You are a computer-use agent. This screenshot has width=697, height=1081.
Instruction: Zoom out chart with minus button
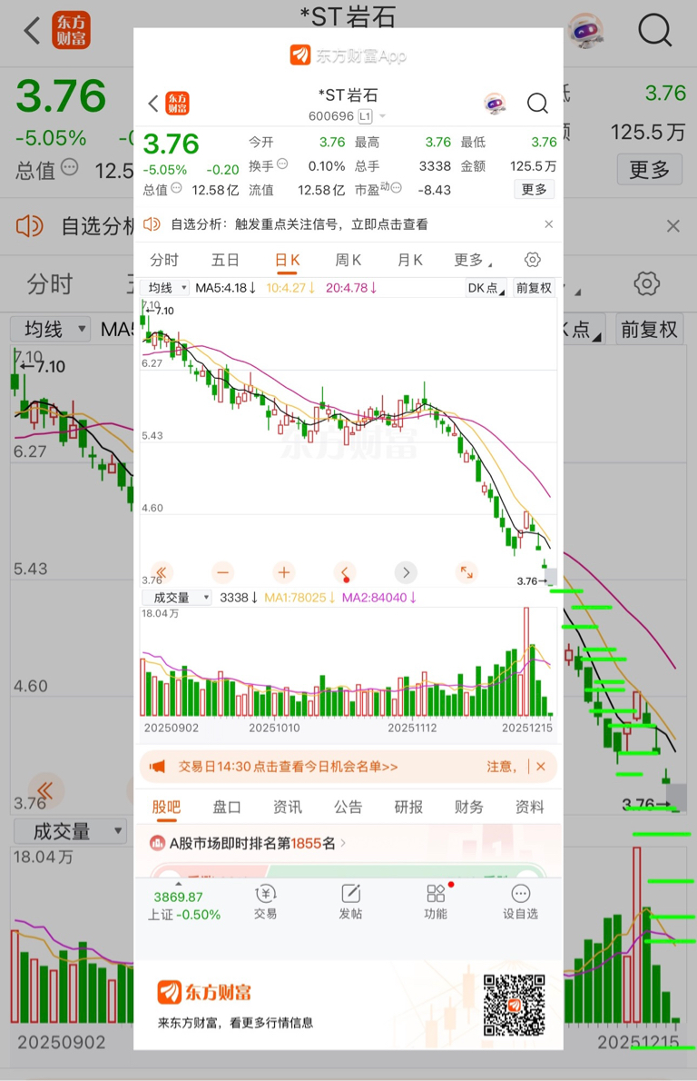point(222,572)
